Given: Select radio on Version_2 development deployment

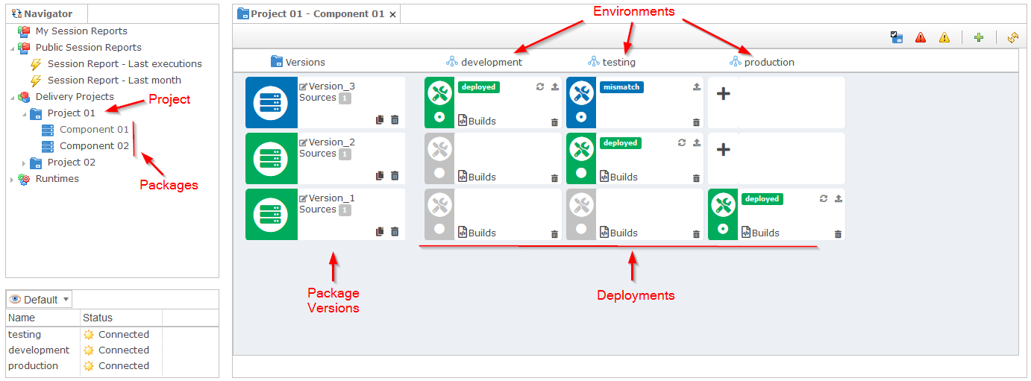Looking at the screenshot, I should click(439, 173).
